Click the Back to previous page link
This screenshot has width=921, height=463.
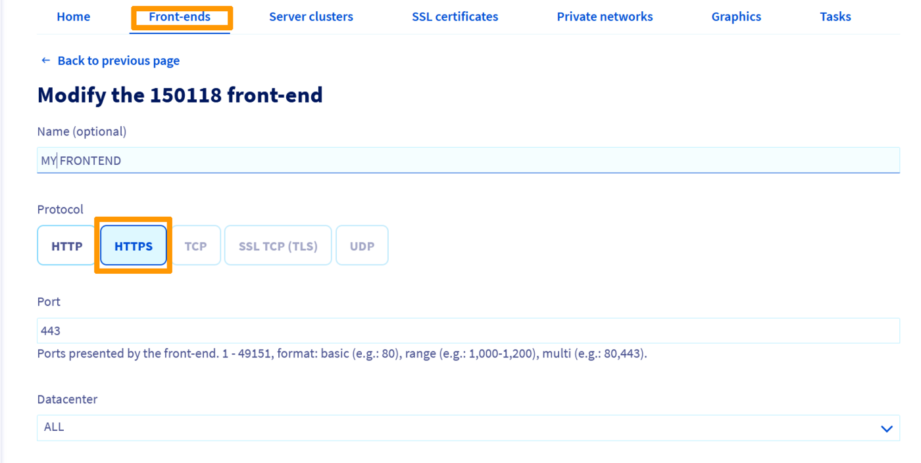118,60
